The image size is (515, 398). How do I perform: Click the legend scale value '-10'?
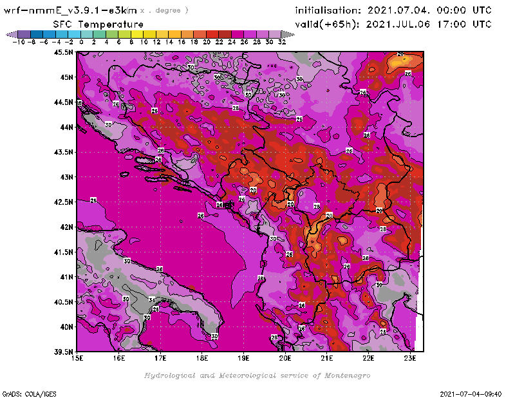[x=19, y=42]
